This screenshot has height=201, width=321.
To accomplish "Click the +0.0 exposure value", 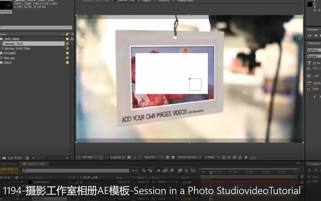I will pyautogui.click(x=253, y=158).
